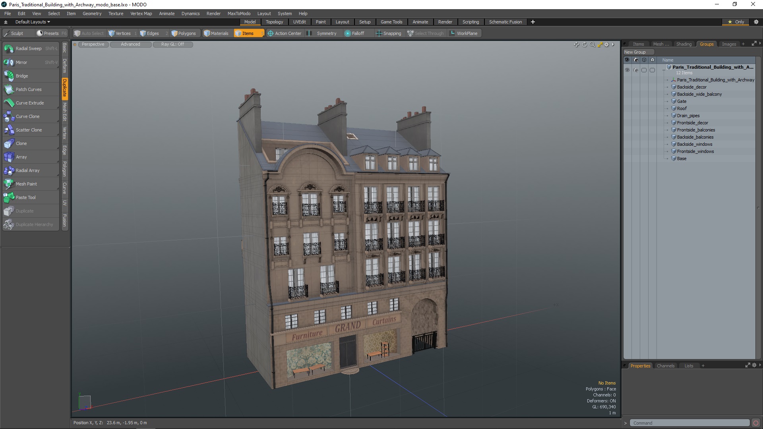Click the Command input field
The width and height of the screenshot is (763, 429).
click(689, 423)
